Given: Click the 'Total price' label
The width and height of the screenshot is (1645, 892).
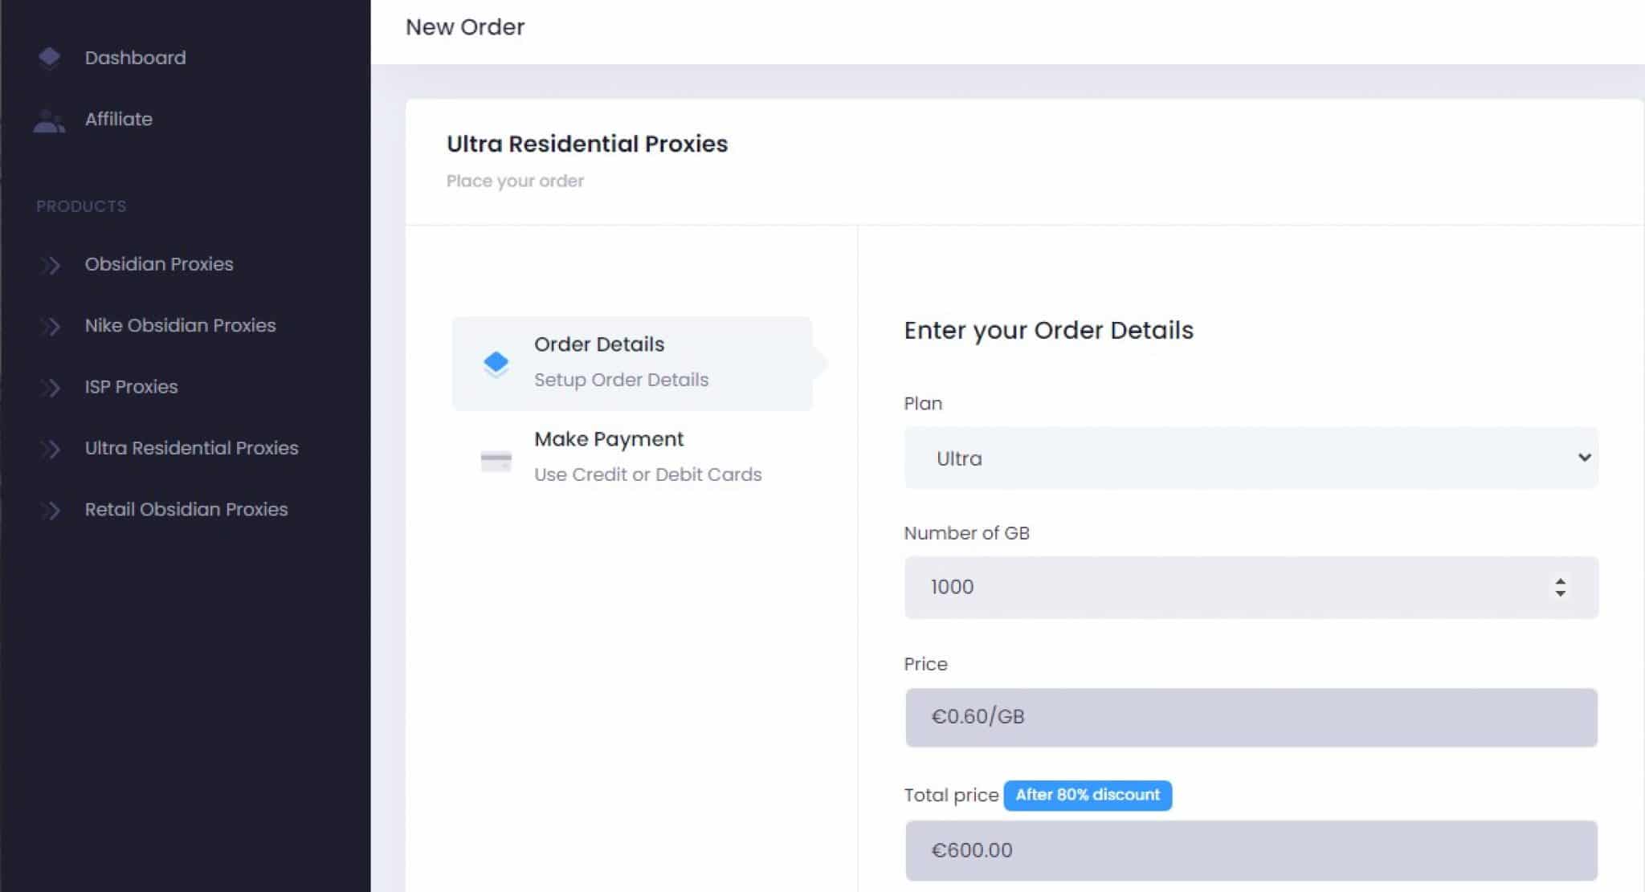Looking at the screenshot, I should (x=951, y=795).
